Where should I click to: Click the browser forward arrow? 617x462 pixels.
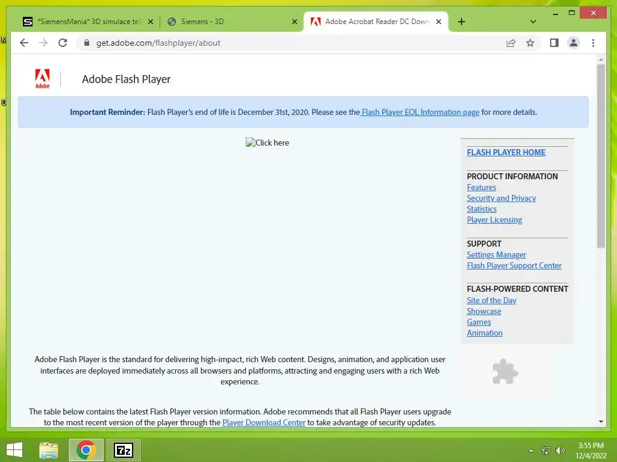pyautogui.click(x=43, y=43)
